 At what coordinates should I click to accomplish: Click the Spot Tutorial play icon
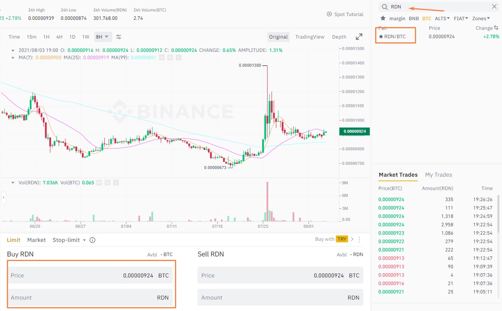(x=329, y=14)
